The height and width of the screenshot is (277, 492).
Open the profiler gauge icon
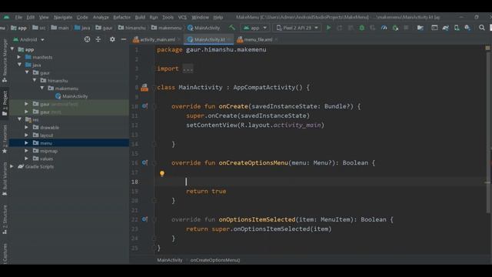coord(384,28)
